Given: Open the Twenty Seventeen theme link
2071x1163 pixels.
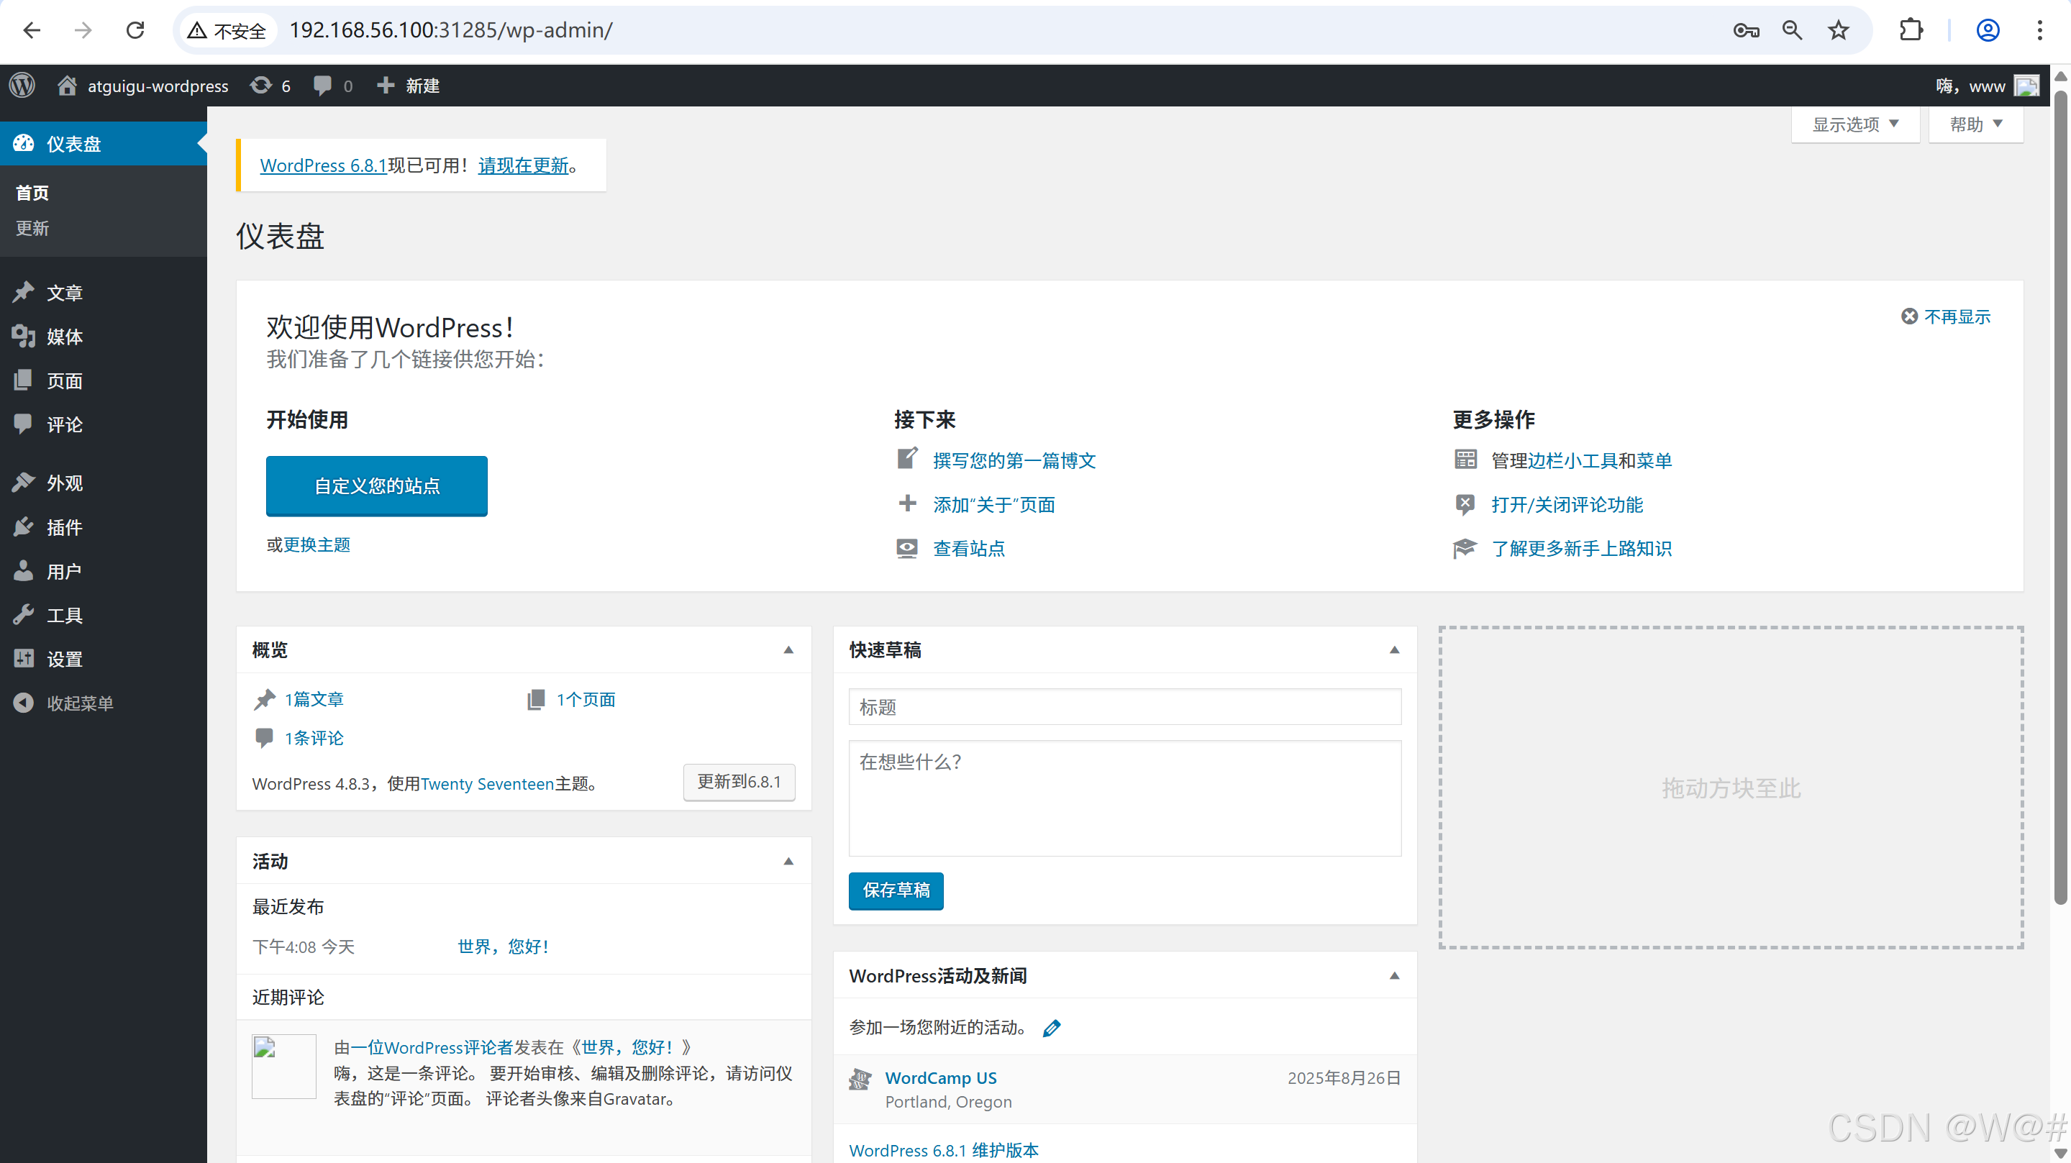Looking at the screenshot, I should pos(487,784).
